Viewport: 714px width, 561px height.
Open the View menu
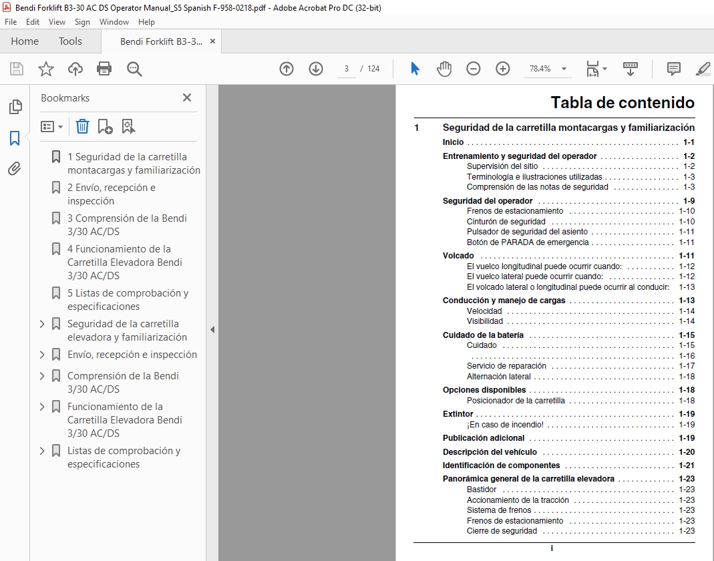click(57, 22)
